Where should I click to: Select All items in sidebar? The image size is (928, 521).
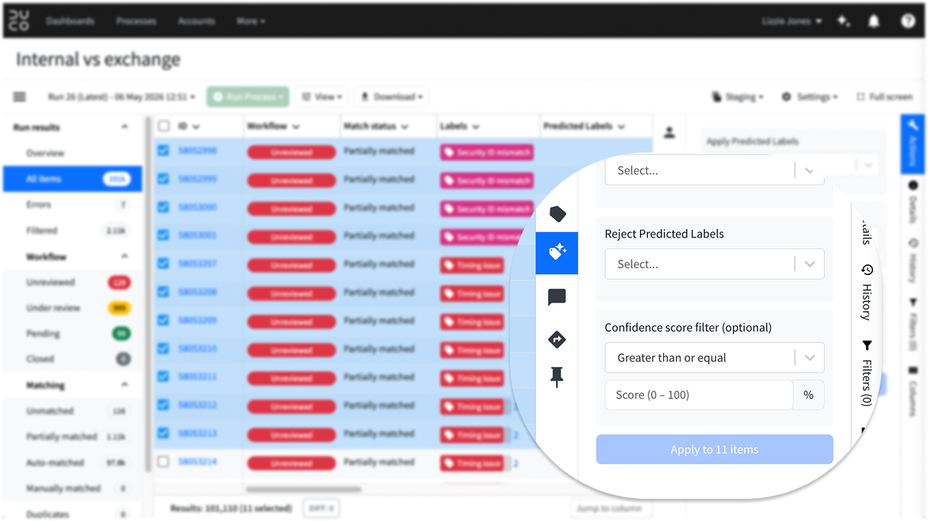point(72,179)
